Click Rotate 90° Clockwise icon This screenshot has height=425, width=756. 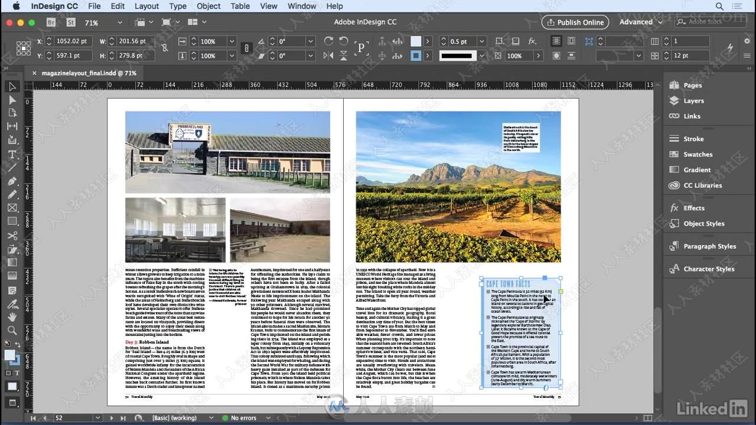click(329, 41)
